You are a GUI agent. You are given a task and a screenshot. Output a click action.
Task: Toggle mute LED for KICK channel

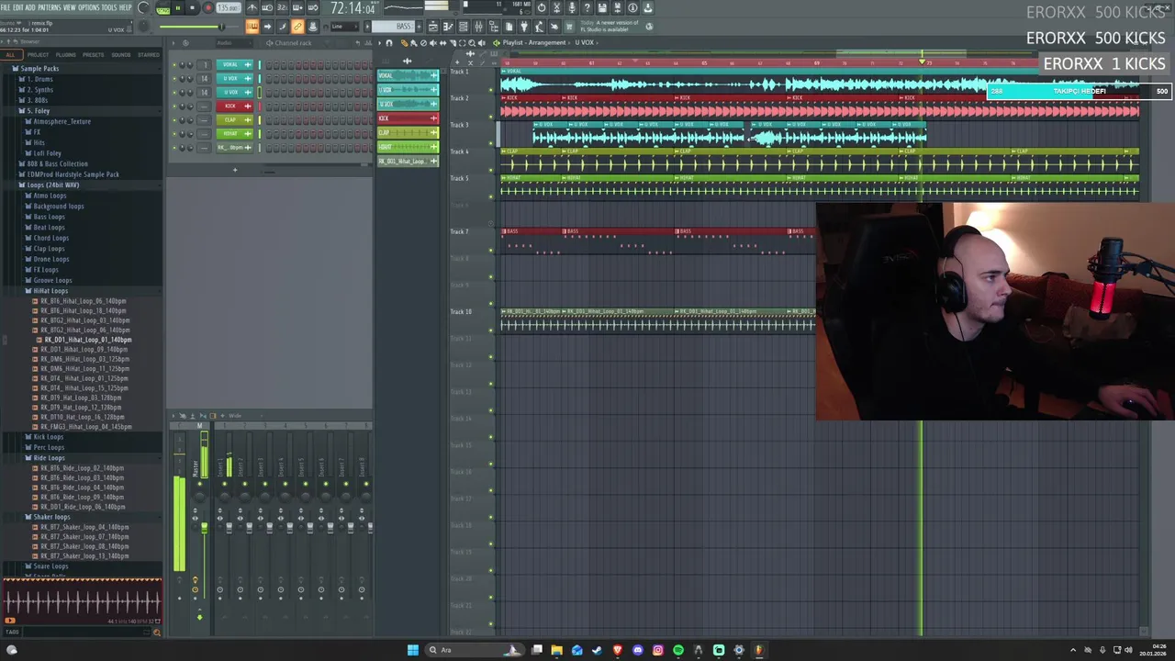(174, 106)
